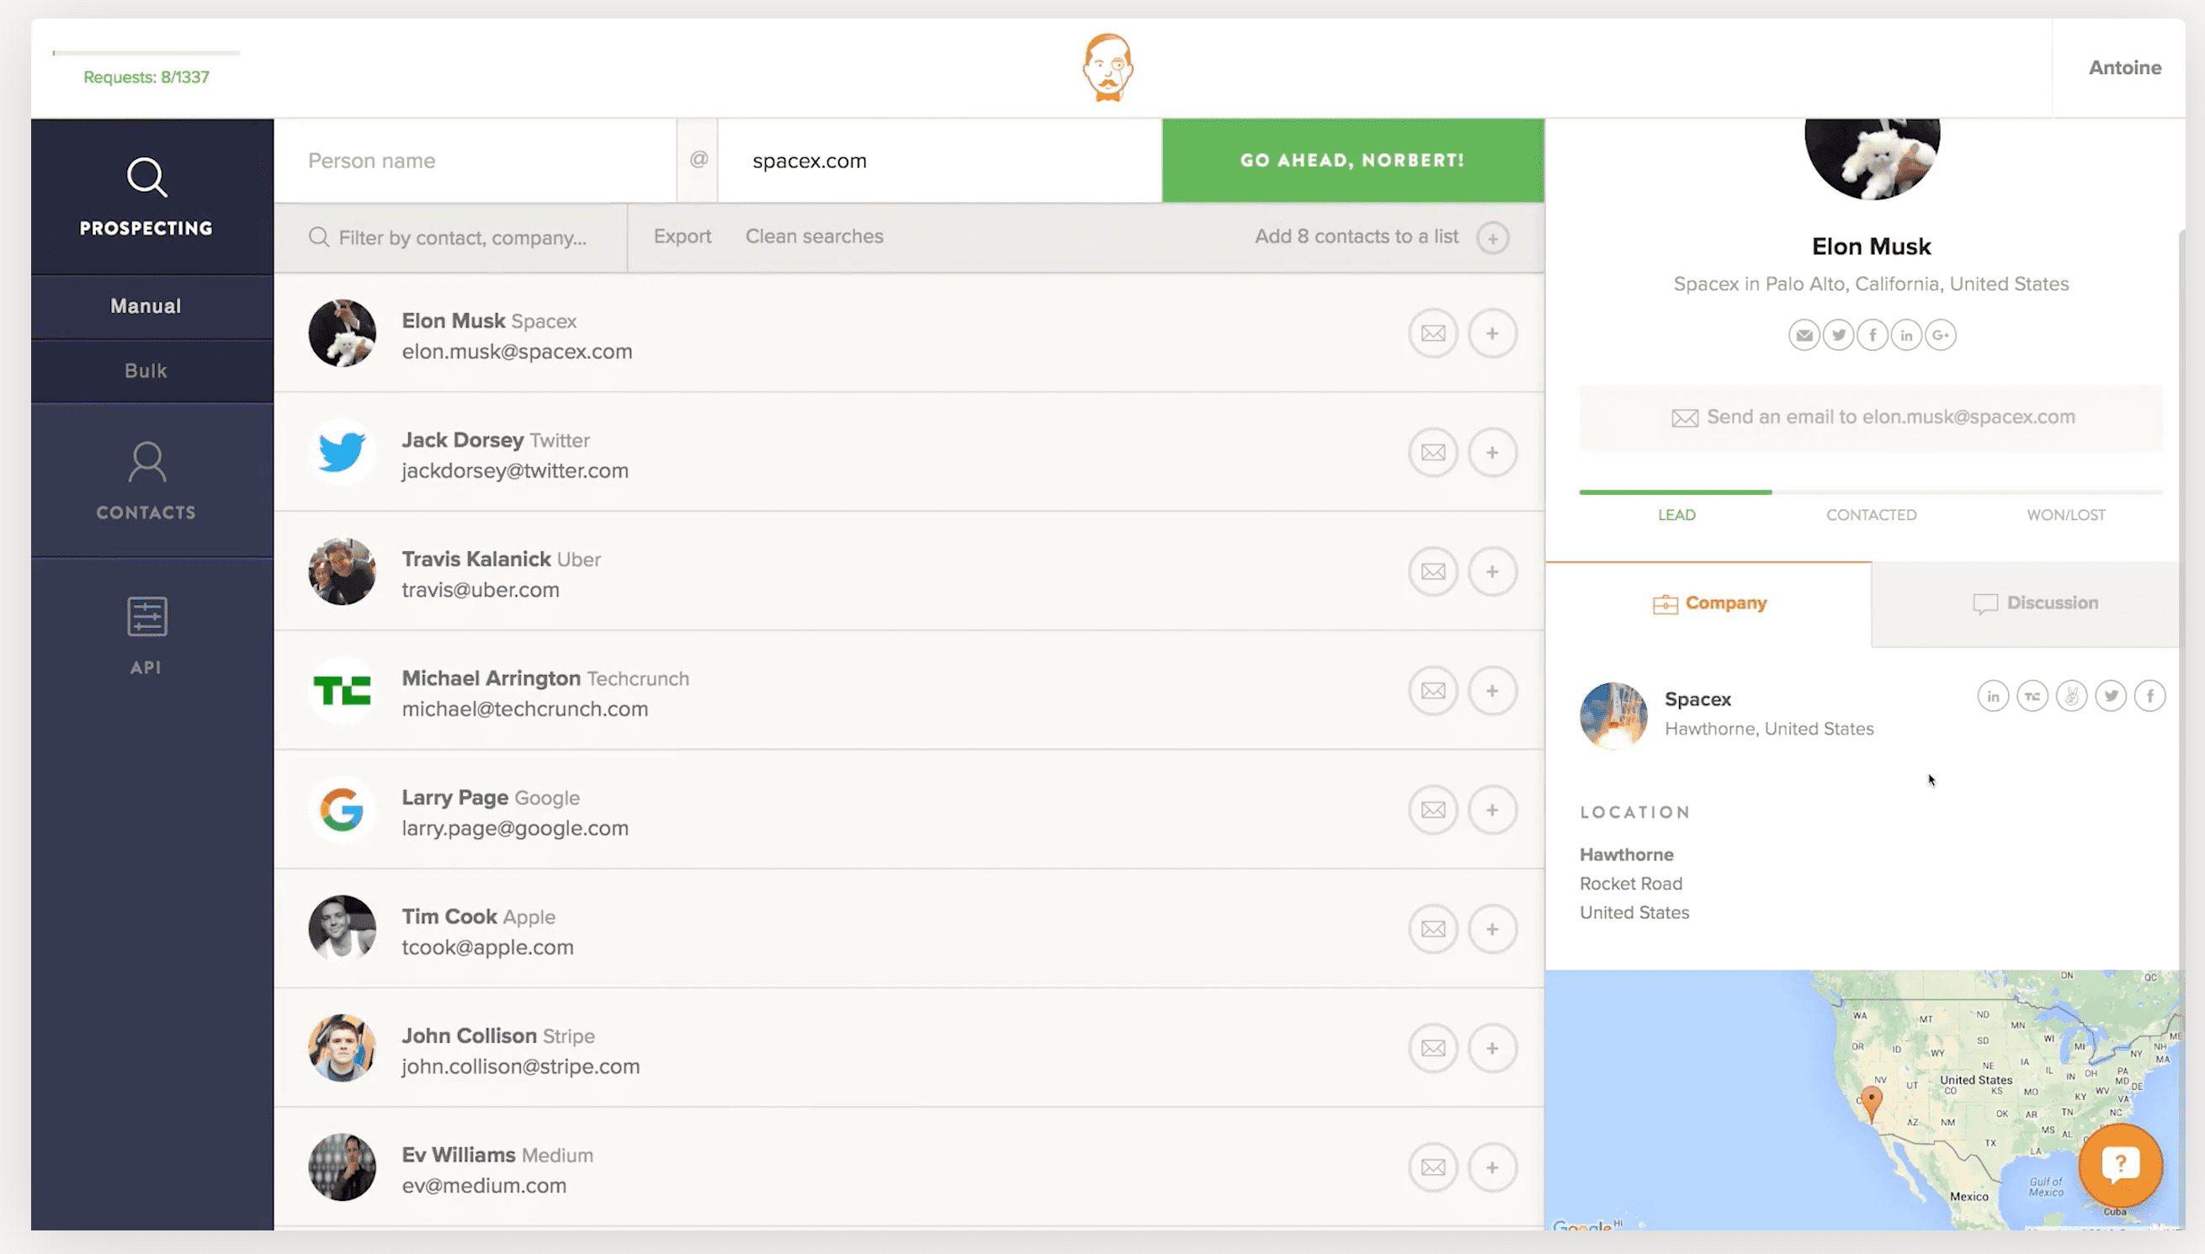Open the Antoine account menu
This screenshot has height=1254, width=2205.
pyautogui.click(x=2124, y=68)
